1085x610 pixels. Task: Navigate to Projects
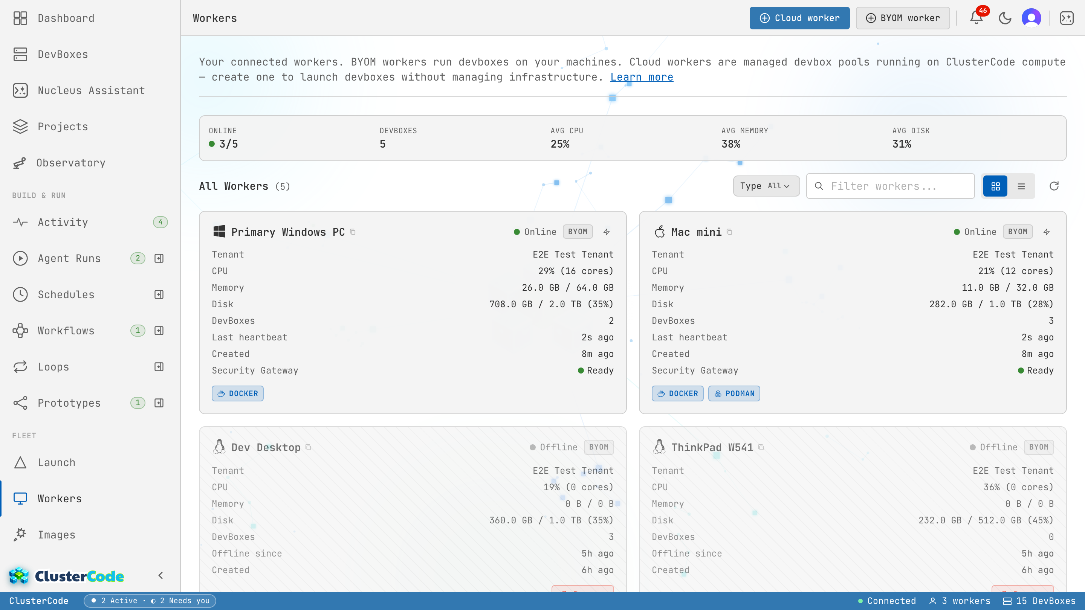tap(90, 127)
